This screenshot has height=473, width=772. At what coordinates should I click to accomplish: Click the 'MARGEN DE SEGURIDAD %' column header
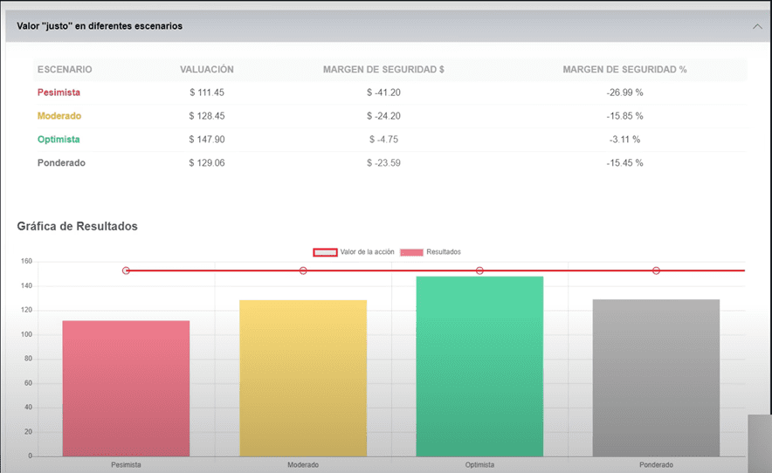(x=624, y=70)
